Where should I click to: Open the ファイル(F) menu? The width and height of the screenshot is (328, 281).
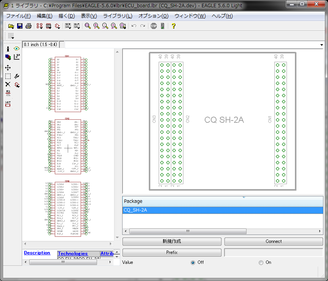coord(18,16)
